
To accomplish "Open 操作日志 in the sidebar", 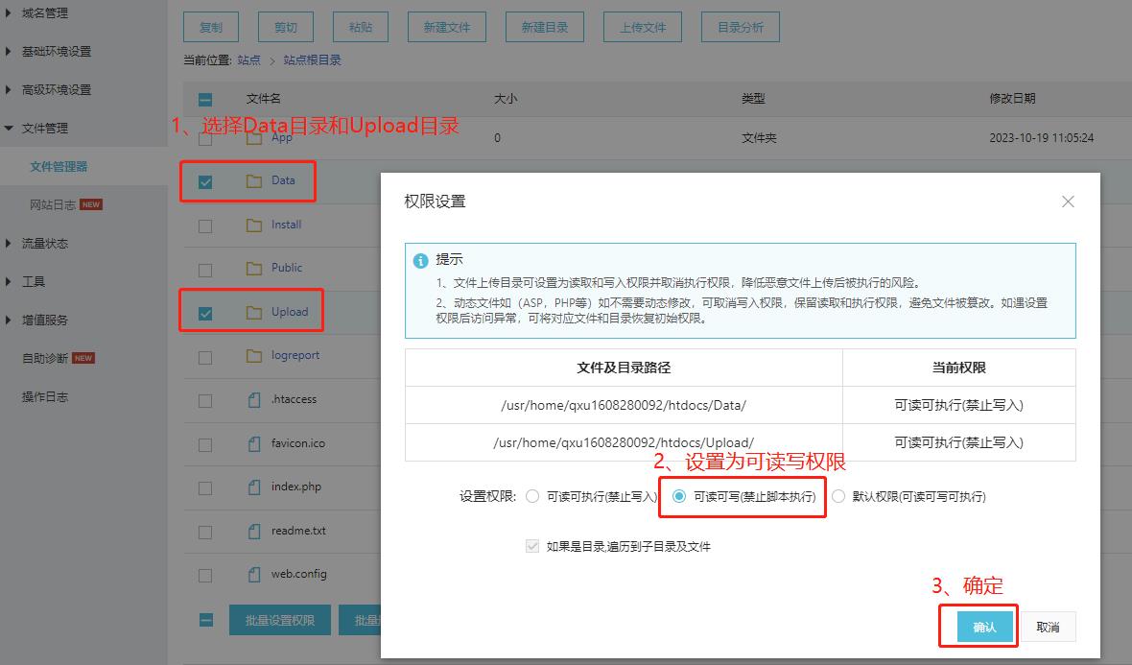I will point(45,397).
